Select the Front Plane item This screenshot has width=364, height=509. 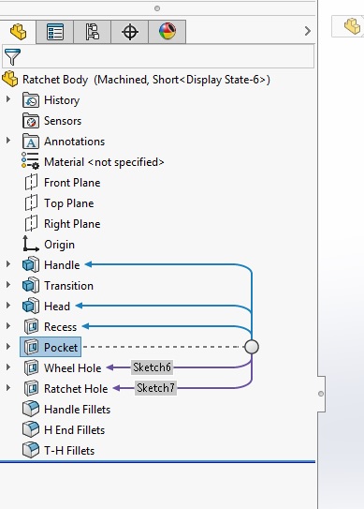tap(63, 183)
